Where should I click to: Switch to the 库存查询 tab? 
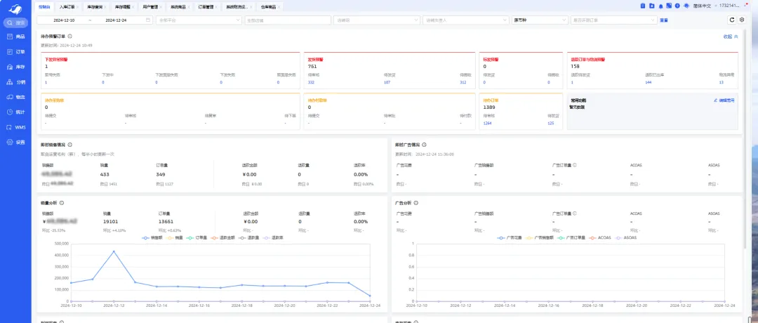[x=95, y=6]
